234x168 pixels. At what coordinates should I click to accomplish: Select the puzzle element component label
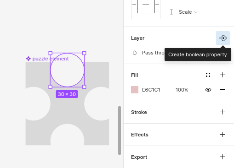coord(51,59)
